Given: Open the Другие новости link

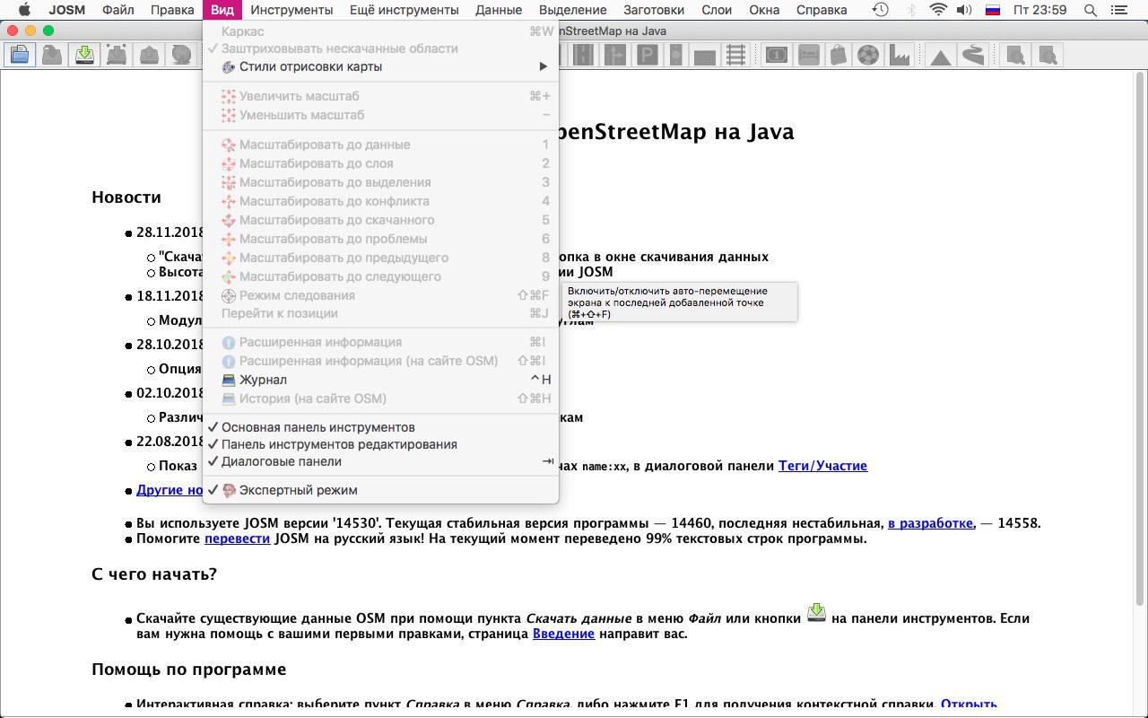Looking at the screenshot, I should (x=170, y=490).
